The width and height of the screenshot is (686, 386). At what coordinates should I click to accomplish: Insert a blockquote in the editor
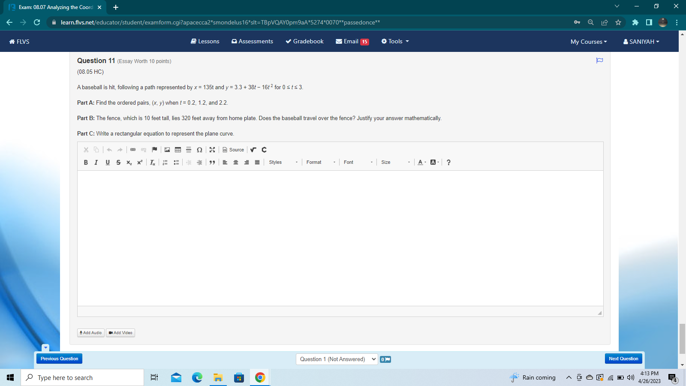coord(212,162)
